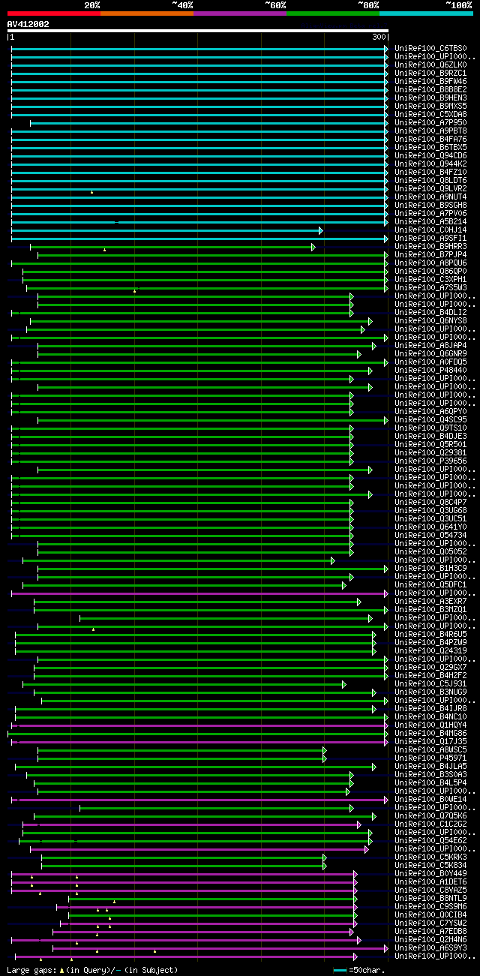Click the purple alignment bar for UniRef100_Q17J35
Image resolution: width=480 pixels, height=976 pixels.
tap(199, 742)
